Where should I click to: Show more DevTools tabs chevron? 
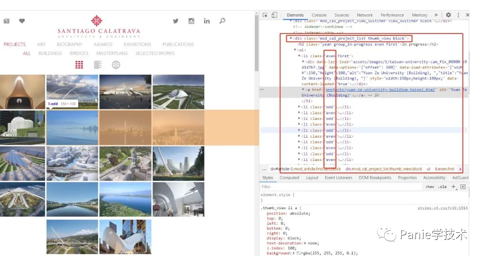click(436, 15)
